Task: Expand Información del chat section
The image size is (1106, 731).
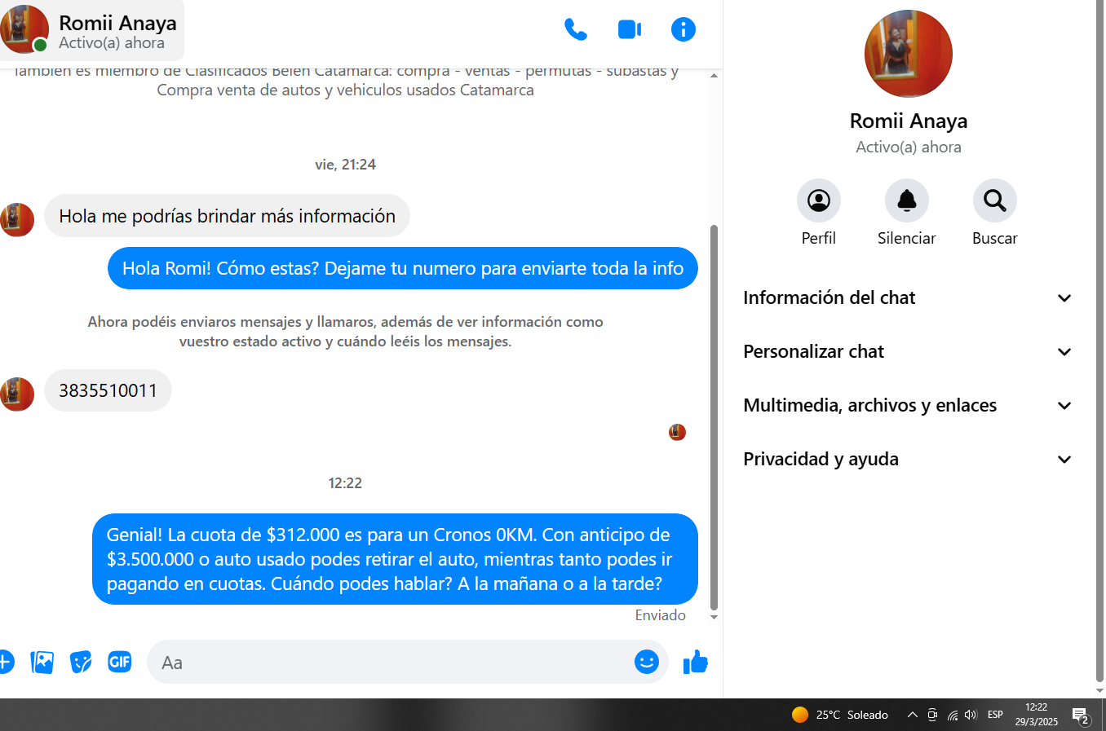Action: coord(907,298)
